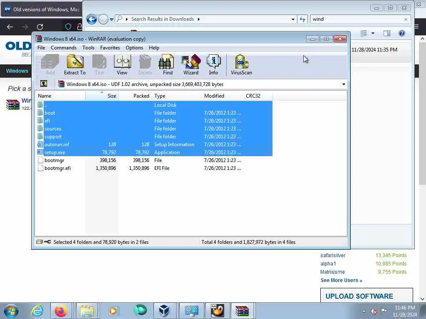Screen dimensions: 426x319
Task: Open the media player taskbar icon
Action: click(x=113, y=311)
